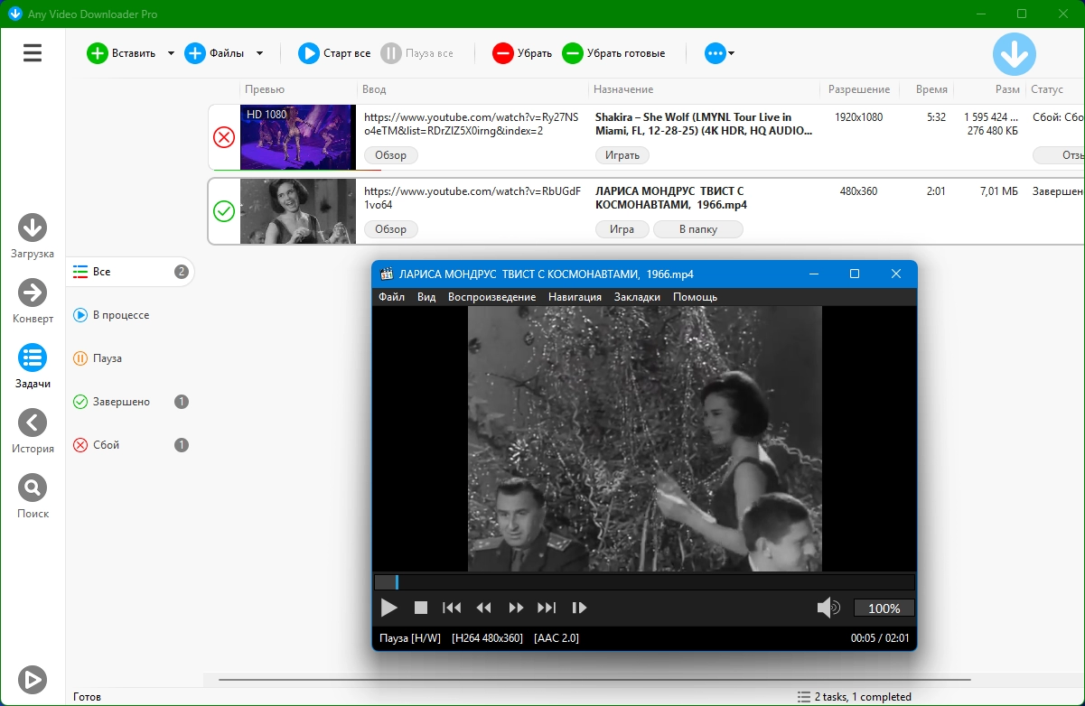This screenshot has height=706, width=1085.
Task: Mute audio using the speaker icon
Action: click(x=828, y=608)
